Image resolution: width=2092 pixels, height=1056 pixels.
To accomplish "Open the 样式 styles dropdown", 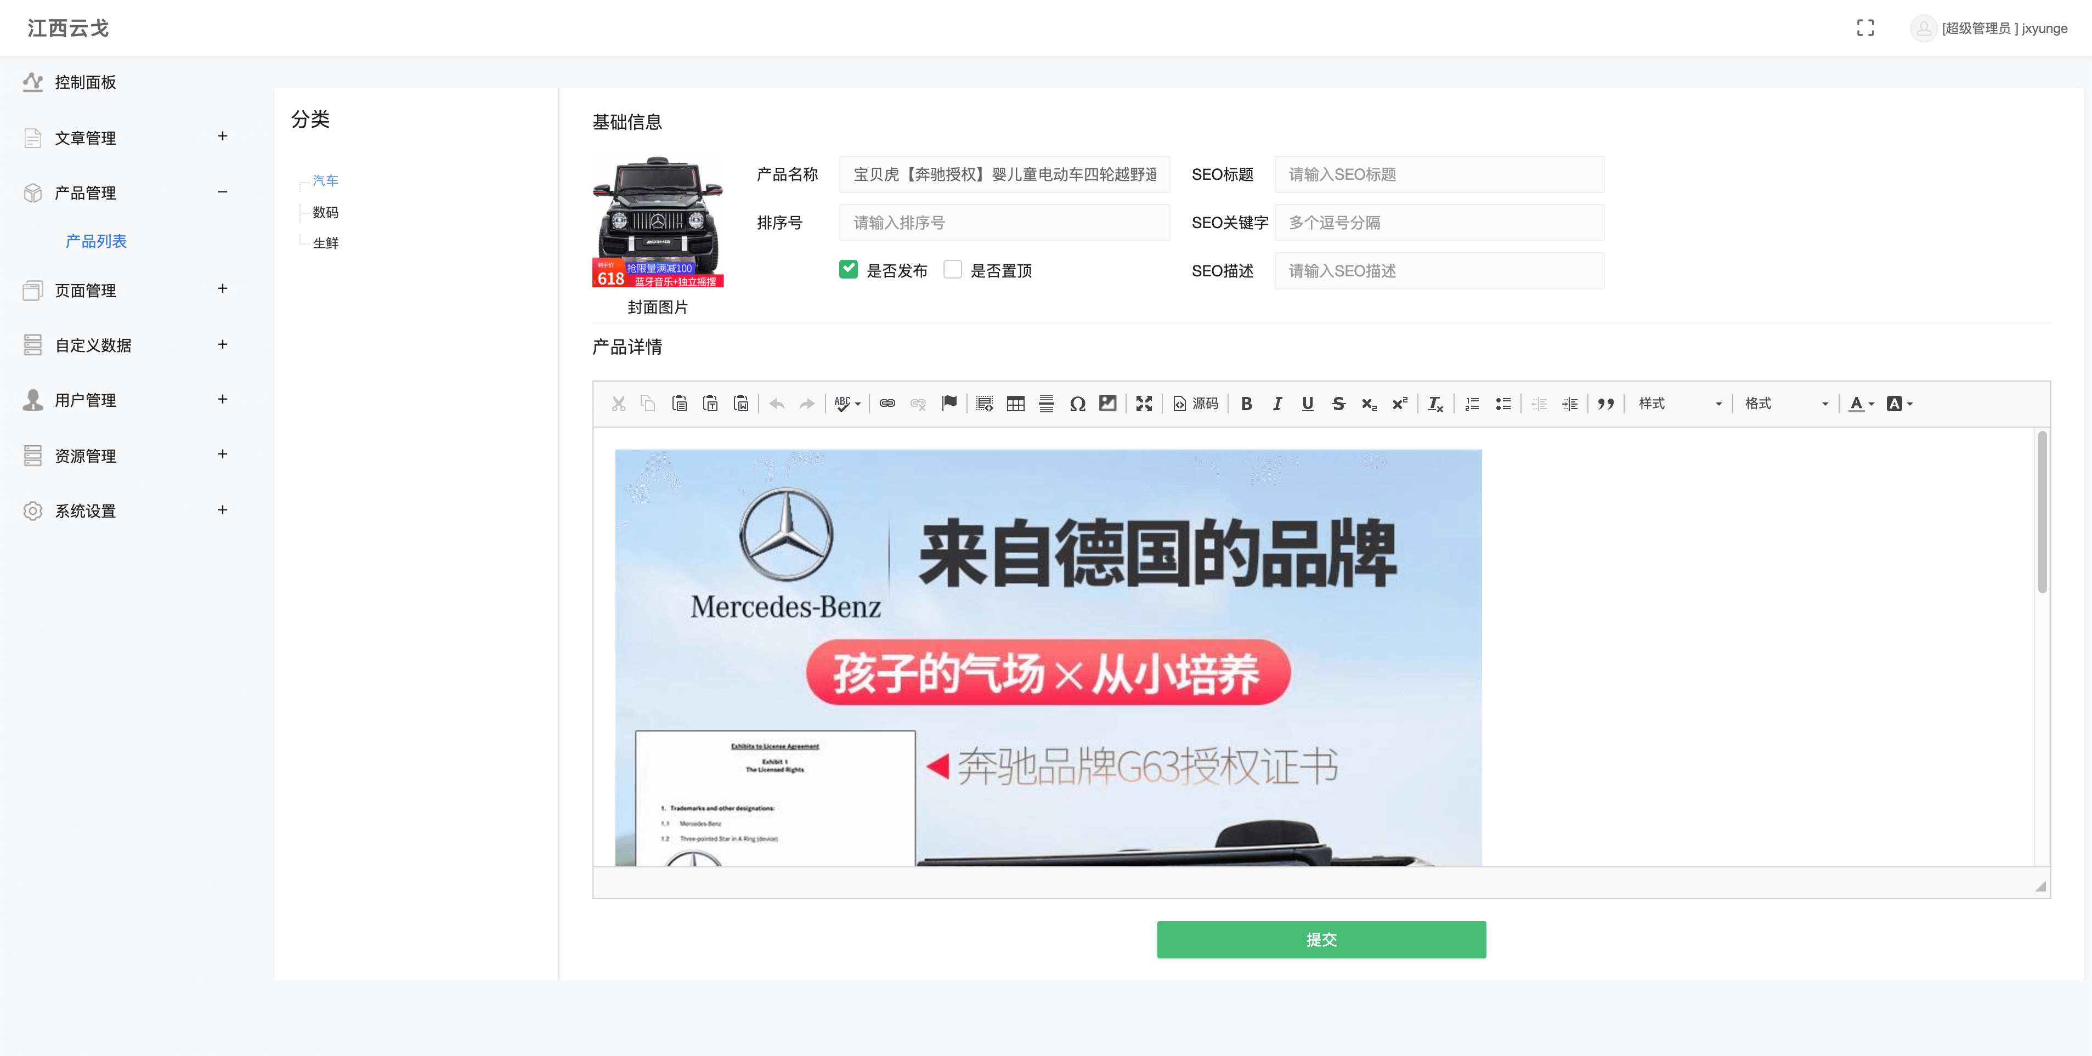I will [x=1680, y=404].
